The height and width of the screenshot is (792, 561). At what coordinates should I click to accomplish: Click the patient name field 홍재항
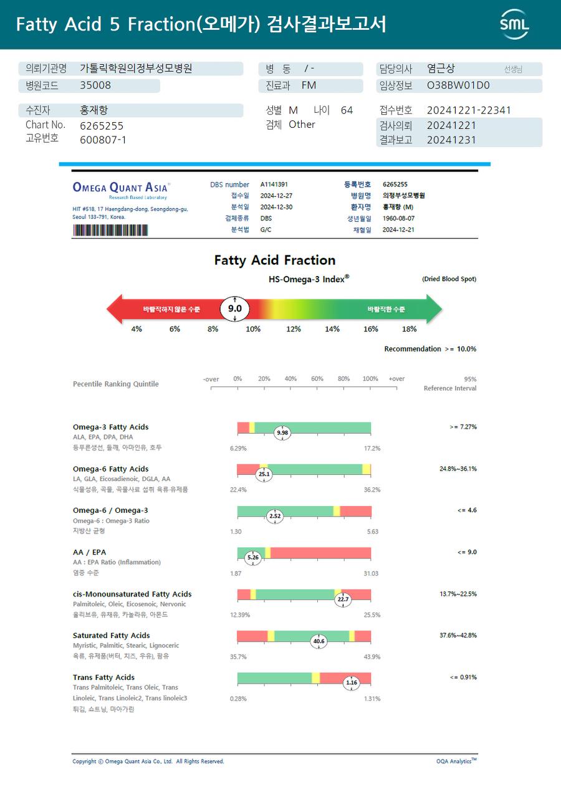131,110
